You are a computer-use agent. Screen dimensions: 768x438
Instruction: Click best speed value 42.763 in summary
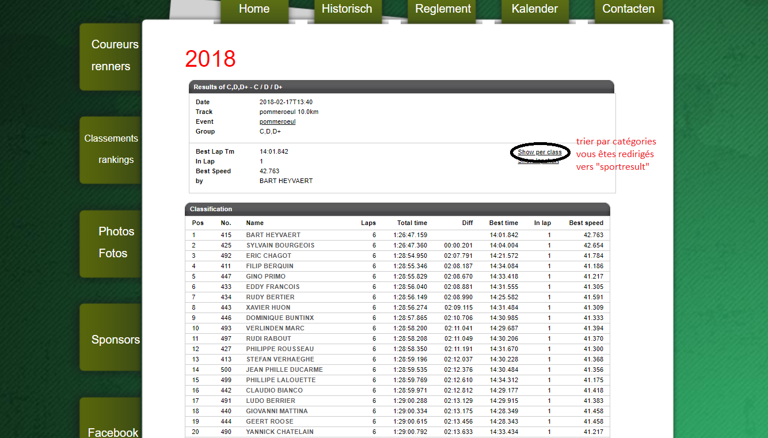[269, 172]
